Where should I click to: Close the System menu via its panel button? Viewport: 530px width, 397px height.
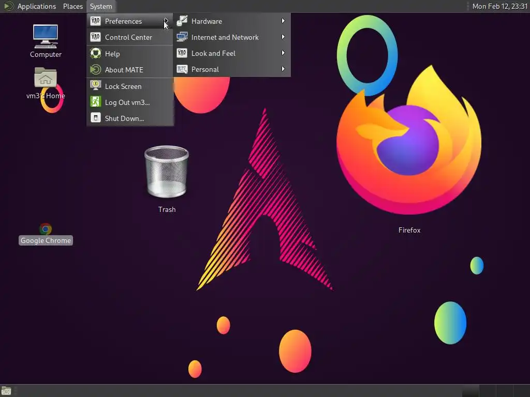coord(101,6)
